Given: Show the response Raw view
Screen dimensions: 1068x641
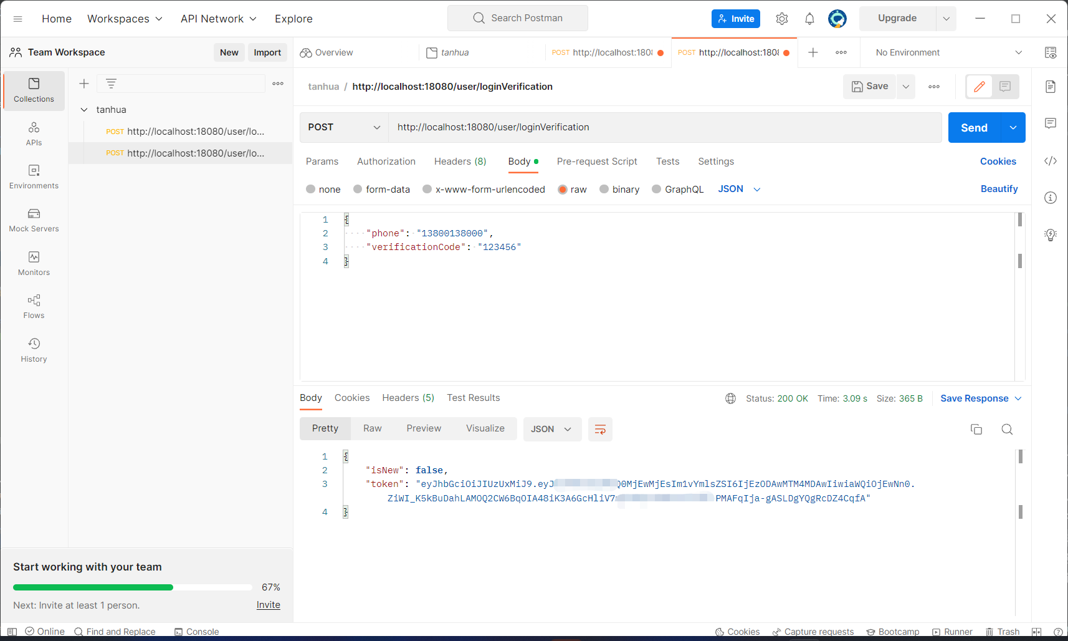Looking at the screenshot, I should 373,428.
